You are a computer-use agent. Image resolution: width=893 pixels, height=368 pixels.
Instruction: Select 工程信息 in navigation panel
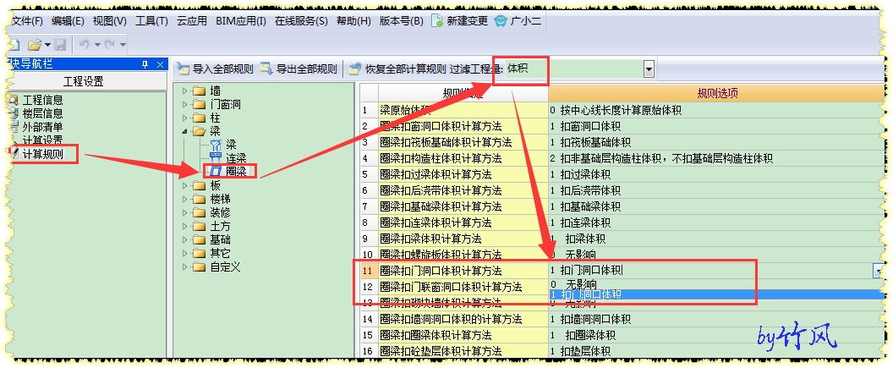click(42, 101)
